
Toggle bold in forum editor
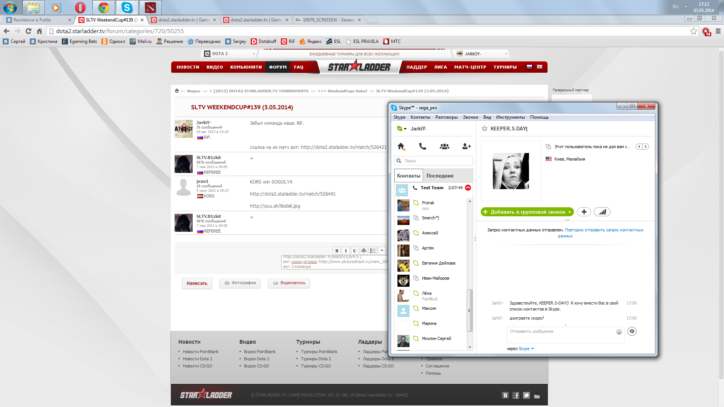pyautogui.click(x=337, y=251)
